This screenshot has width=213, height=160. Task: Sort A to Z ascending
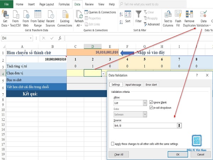tap(121, 14)
